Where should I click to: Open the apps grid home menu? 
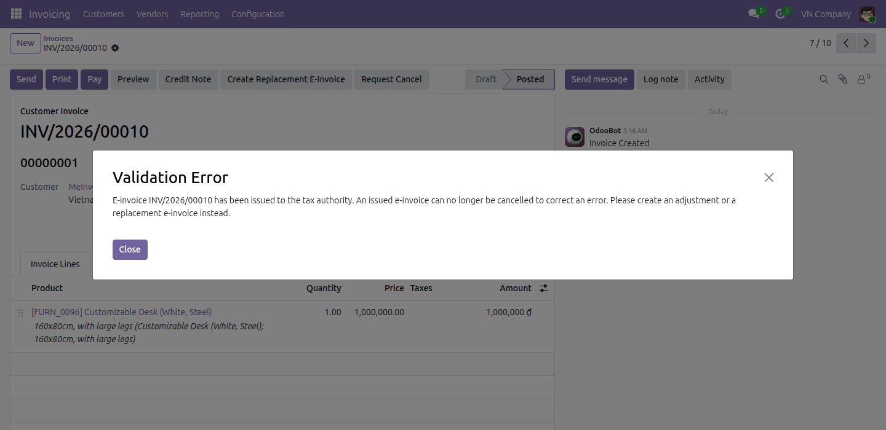pyautogui.click(x=16, y=14)
